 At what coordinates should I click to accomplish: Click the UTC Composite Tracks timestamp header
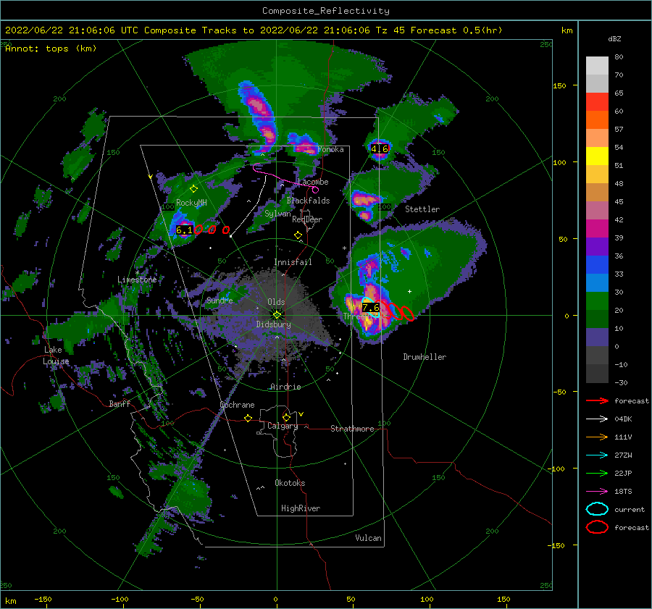point(254,30)
